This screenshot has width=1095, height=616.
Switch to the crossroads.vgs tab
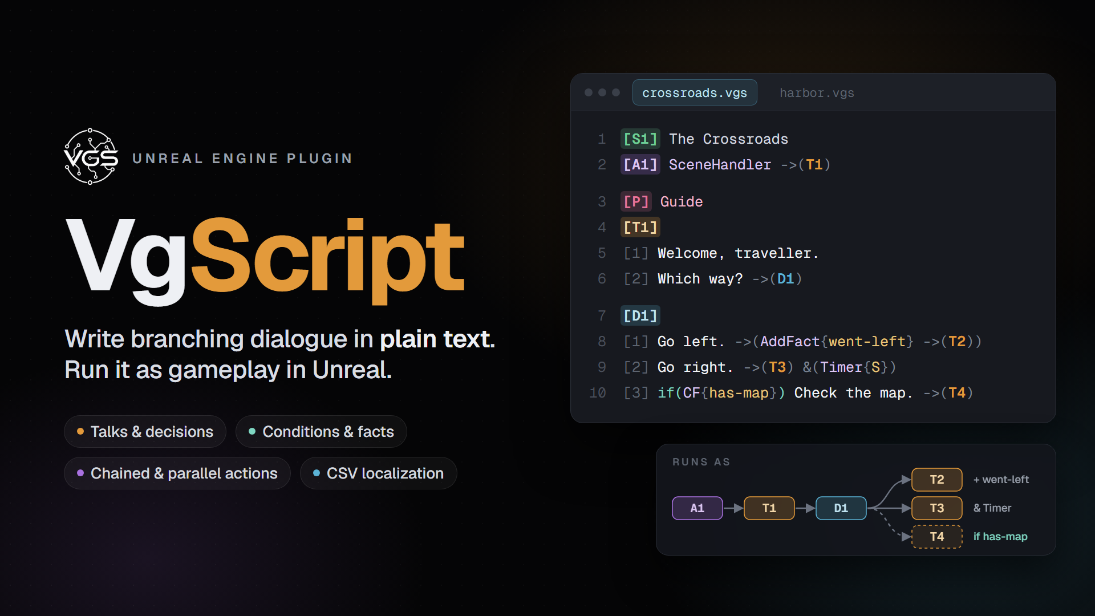tap(695, 92)
